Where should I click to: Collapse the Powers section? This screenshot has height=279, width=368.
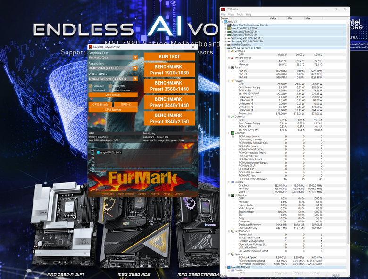click(x=229, y=81)
